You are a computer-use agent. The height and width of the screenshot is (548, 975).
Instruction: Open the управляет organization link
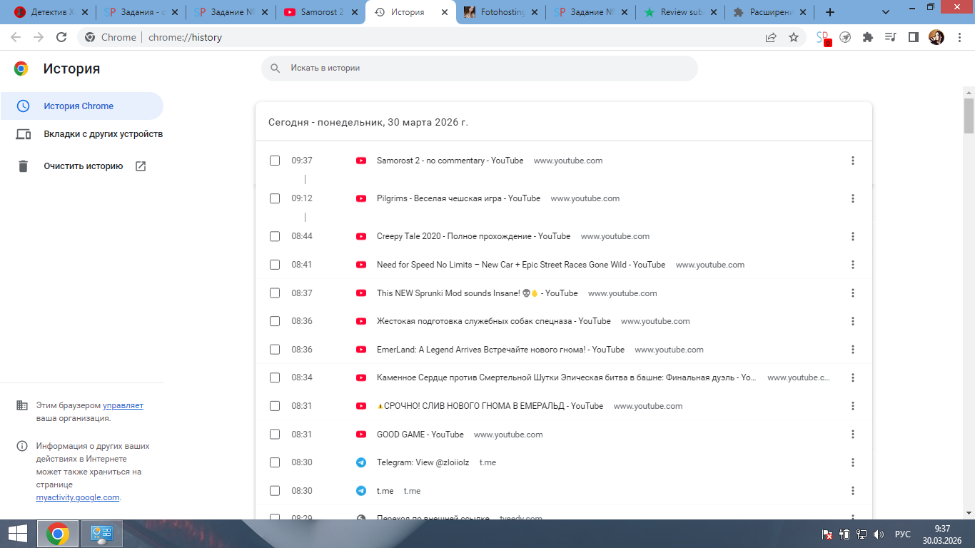[123, 405]
